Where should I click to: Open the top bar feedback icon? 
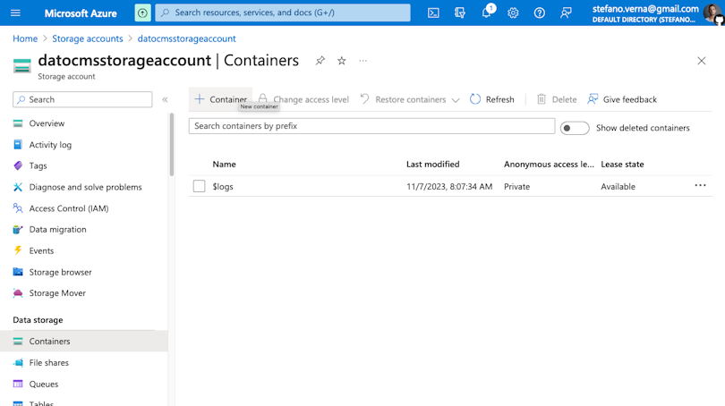coord(566,13)
